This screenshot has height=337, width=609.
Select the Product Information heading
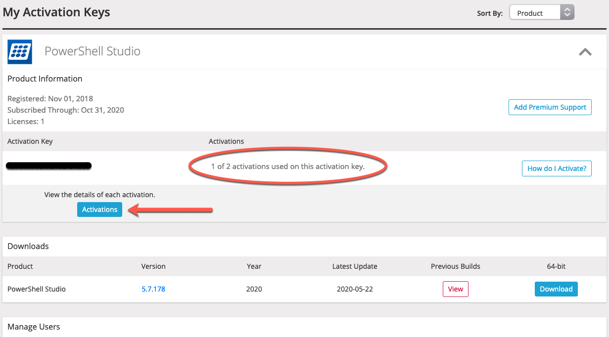45,79
